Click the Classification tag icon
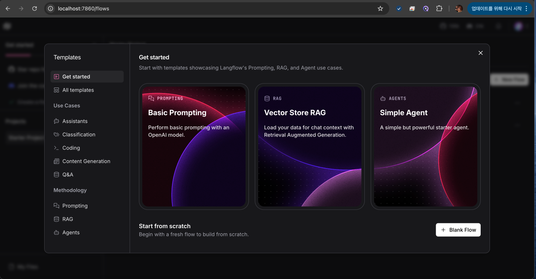The image size is (536, 279). click(x=56, y=135)
